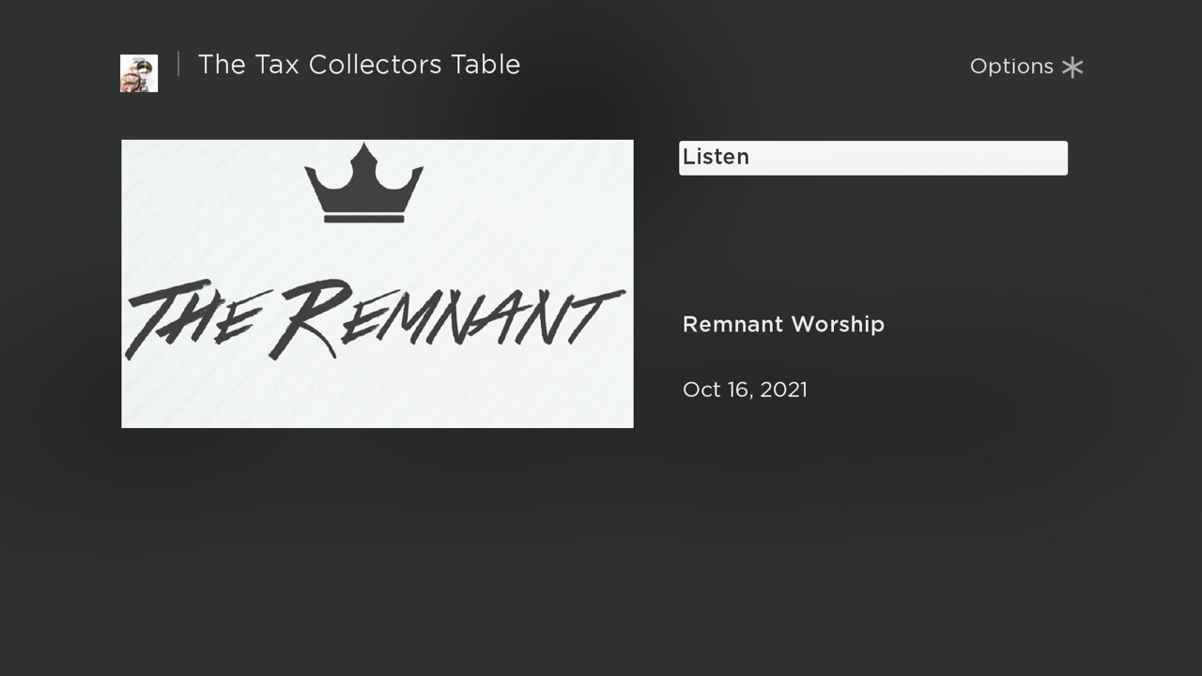Select the profile picture beside the title
This screenshot has height=676, width=1202.
pos(138,72)
